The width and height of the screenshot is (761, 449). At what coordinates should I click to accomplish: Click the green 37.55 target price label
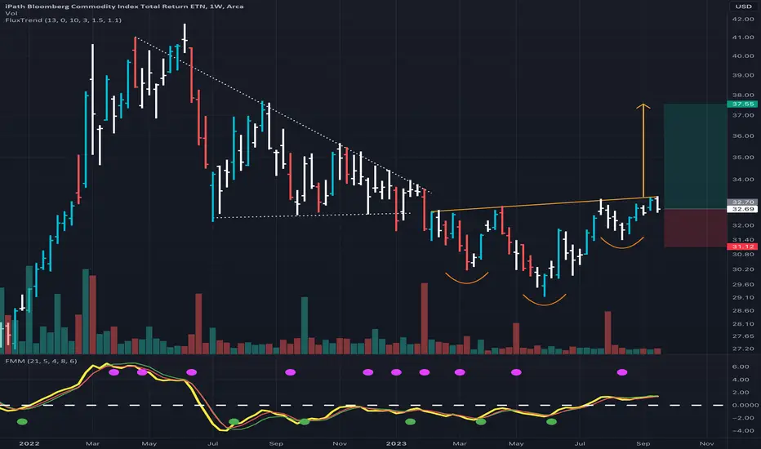(x=742, y=104)
